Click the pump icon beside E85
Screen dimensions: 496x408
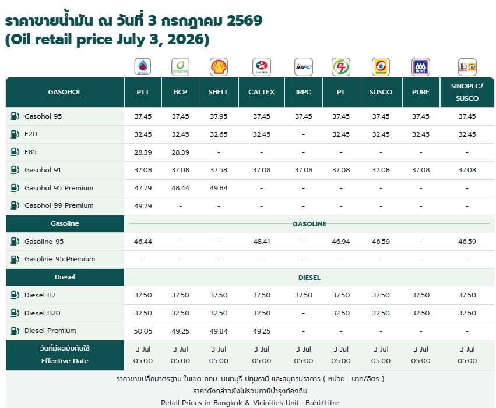pos(15,151)
